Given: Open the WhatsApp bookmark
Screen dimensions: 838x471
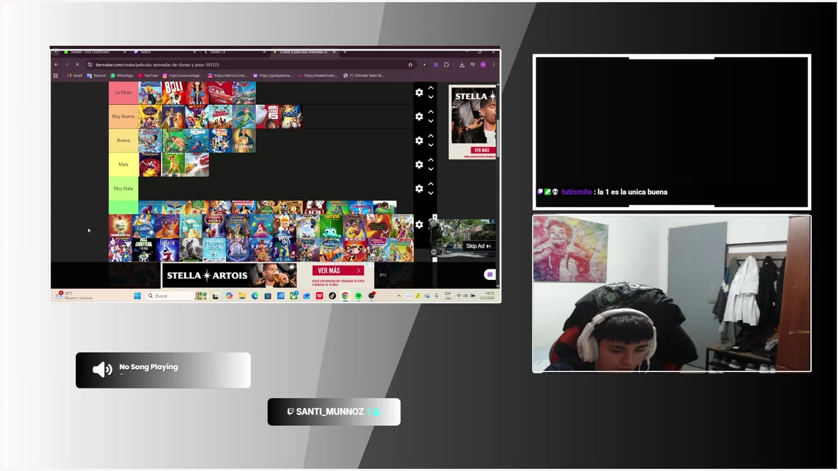Looking at the screenshot, I should tap(122, 75).
